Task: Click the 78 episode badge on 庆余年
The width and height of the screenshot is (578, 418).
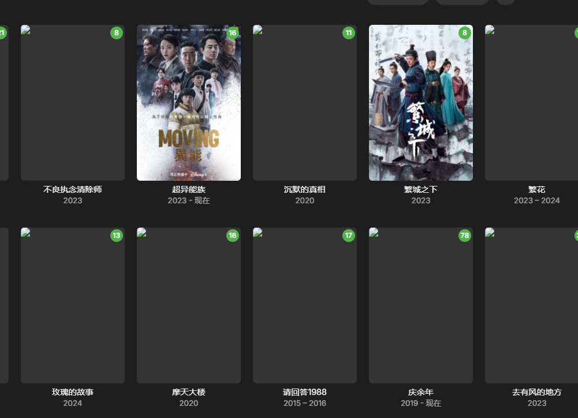Action: coord(465,236)
